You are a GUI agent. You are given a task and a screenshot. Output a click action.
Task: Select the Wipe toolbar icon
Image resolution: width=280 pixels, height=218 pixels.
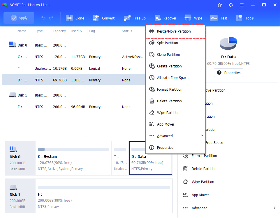tap(188, 18)
